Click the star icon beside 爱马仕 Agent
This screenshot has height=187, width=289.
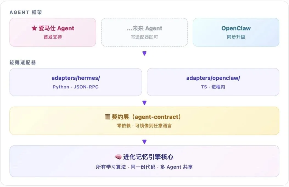pos(34,28)
